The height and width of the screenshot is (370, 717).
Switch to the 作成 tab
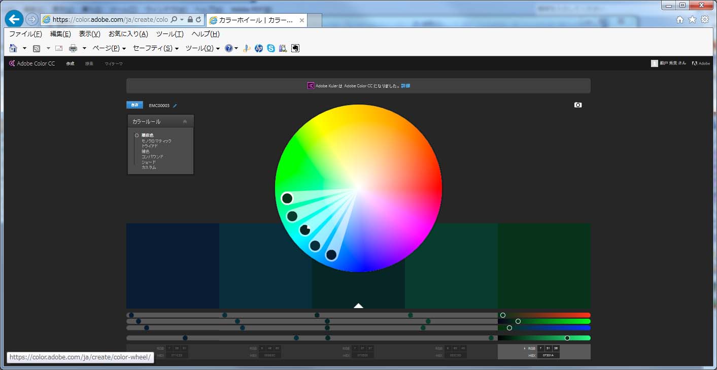[x=70, y=63]
